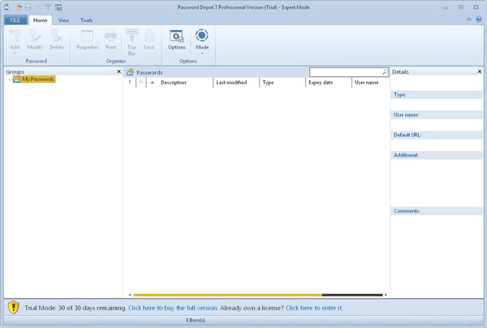Collapse the ribbon with the up arrow
Image resolution: width=487 pixels, height=328 pixels.
[468, 19]
